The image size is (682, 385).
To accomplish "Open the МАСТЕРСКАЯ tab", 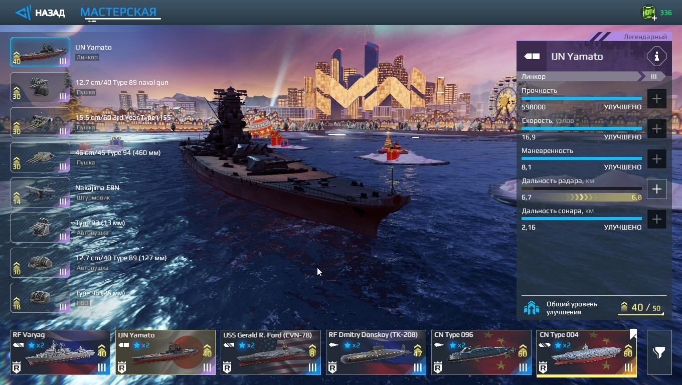I will click(119, 12).
